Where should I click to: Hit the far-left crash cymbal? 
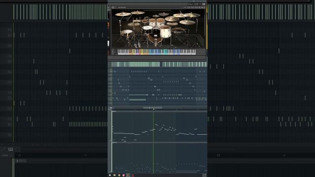(123, 14)
